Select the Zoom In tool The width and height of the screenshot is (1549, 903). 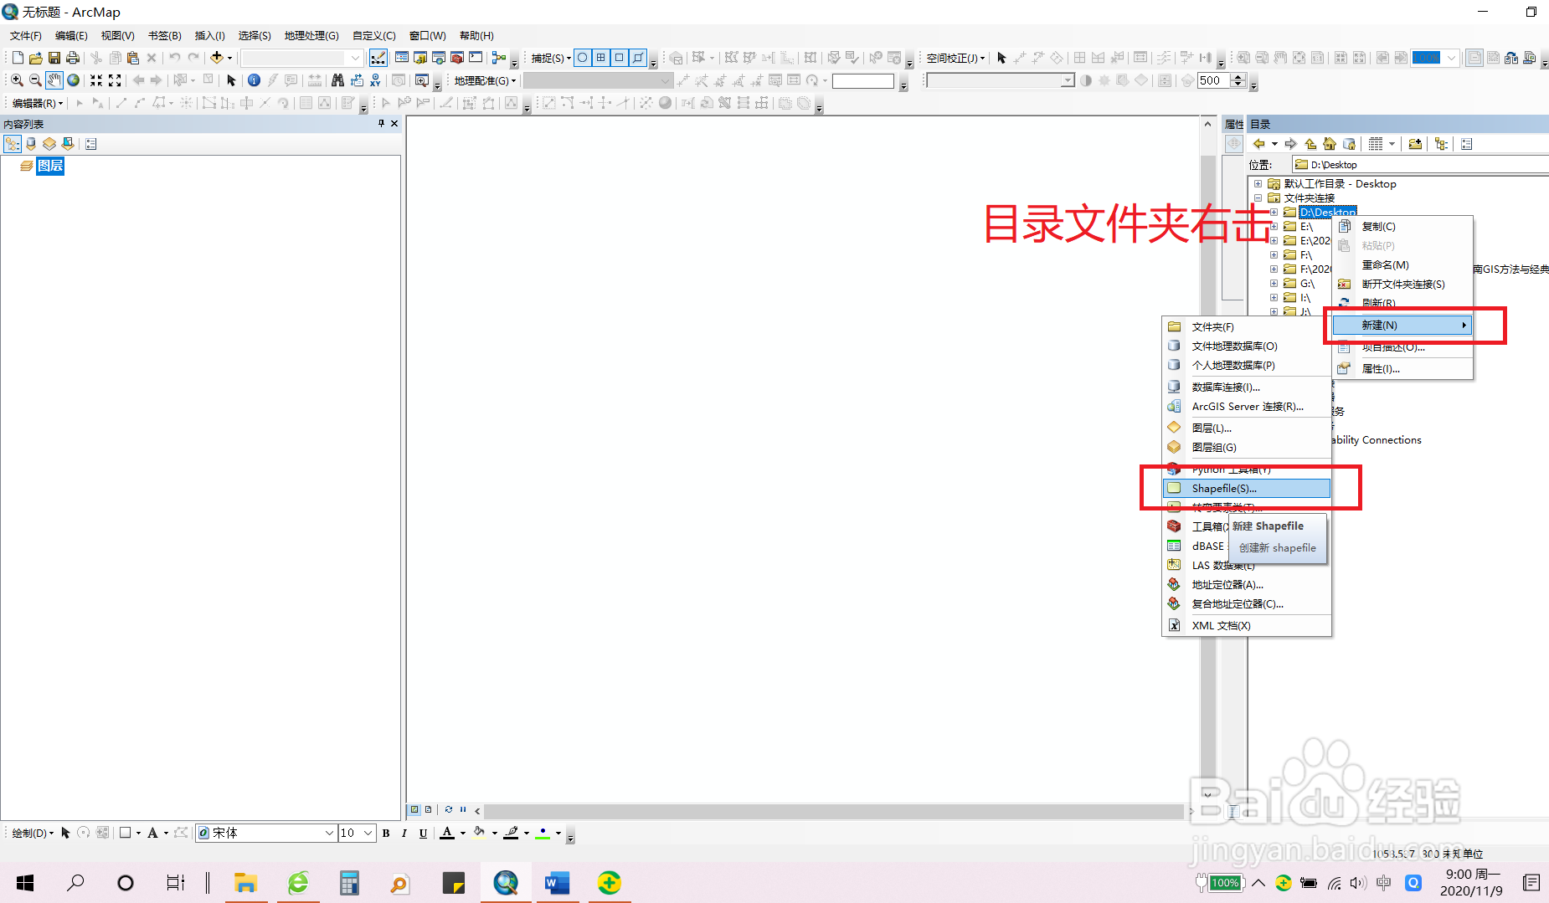[16, 80]
